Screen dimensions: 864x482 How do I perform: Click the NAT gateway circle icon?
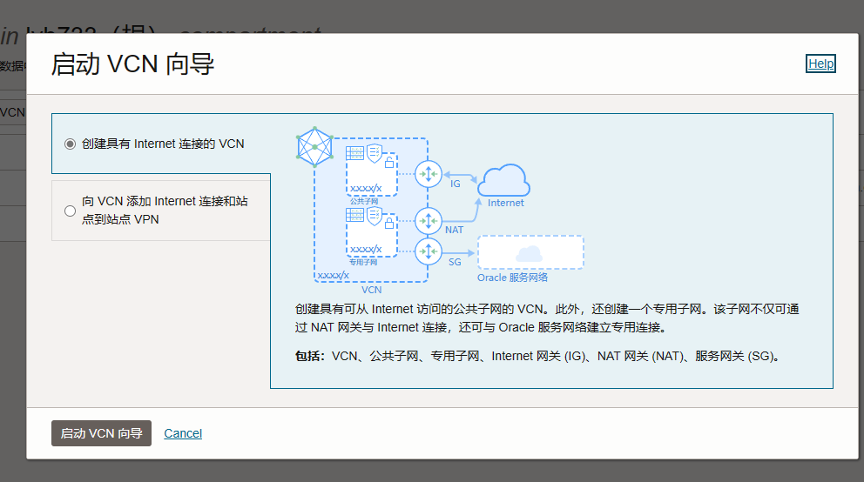tap(429, 220)
